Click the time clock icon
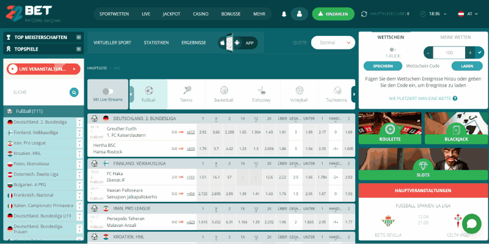This screenshot has width=489, height=244. [422, 14]
